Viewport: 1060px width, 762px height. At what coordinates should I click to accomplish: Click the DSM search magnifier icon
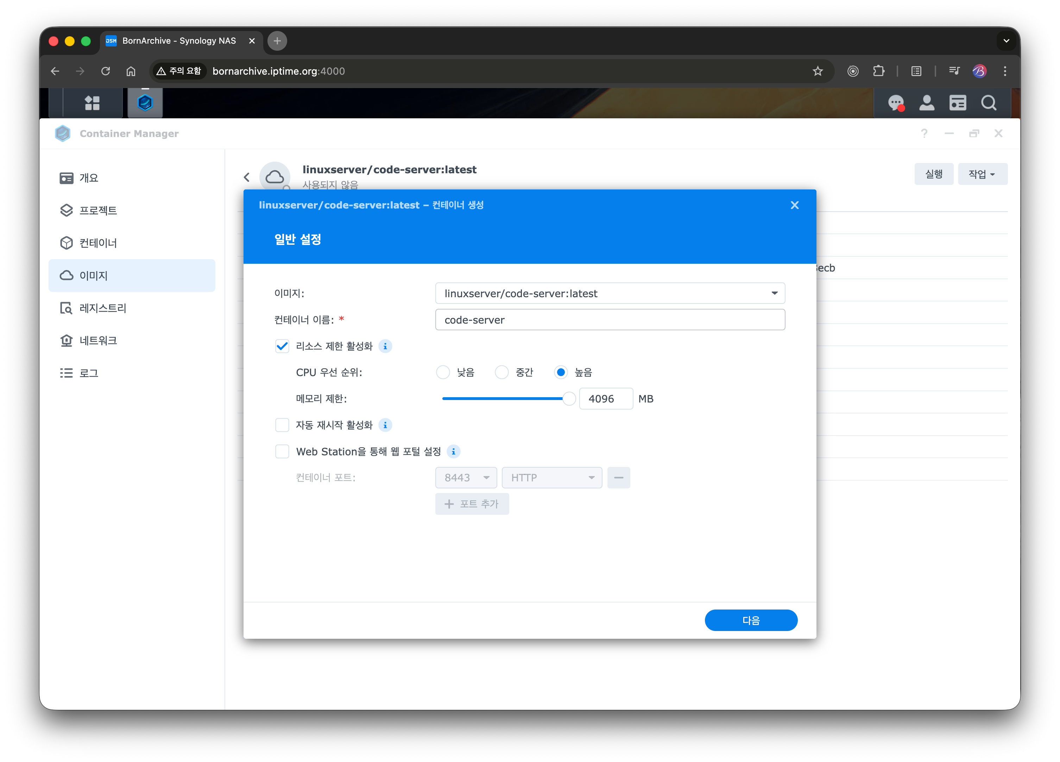989,103
